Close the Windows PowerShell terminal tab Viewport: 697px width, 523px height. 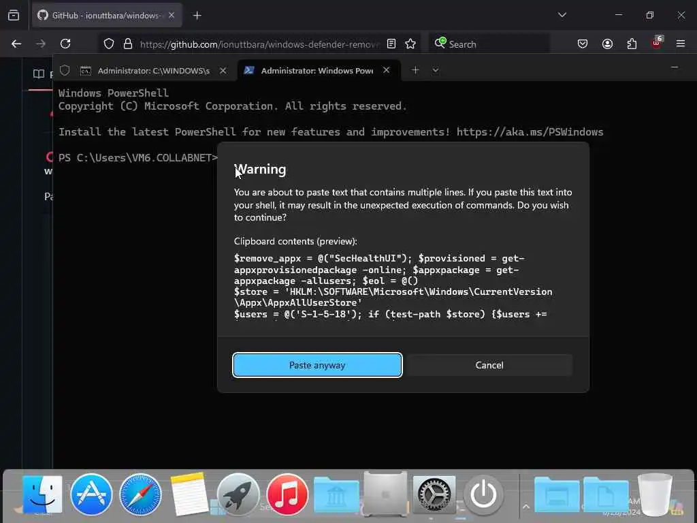(x=387, y=70)
